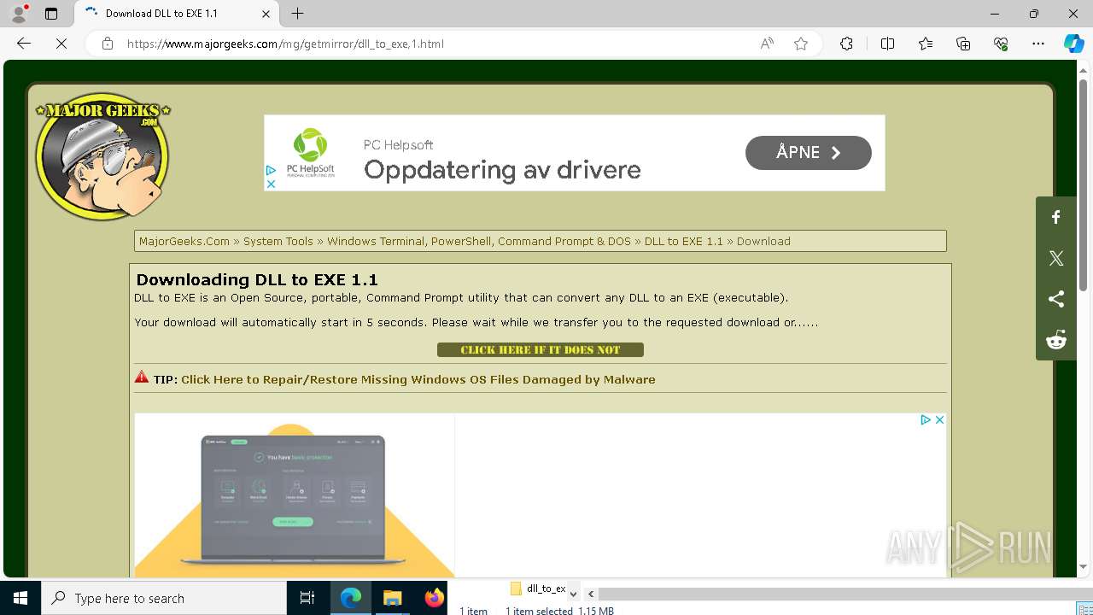Open the Favorites list
Viewport: 1093px width, 615px height.
point(926,44)
